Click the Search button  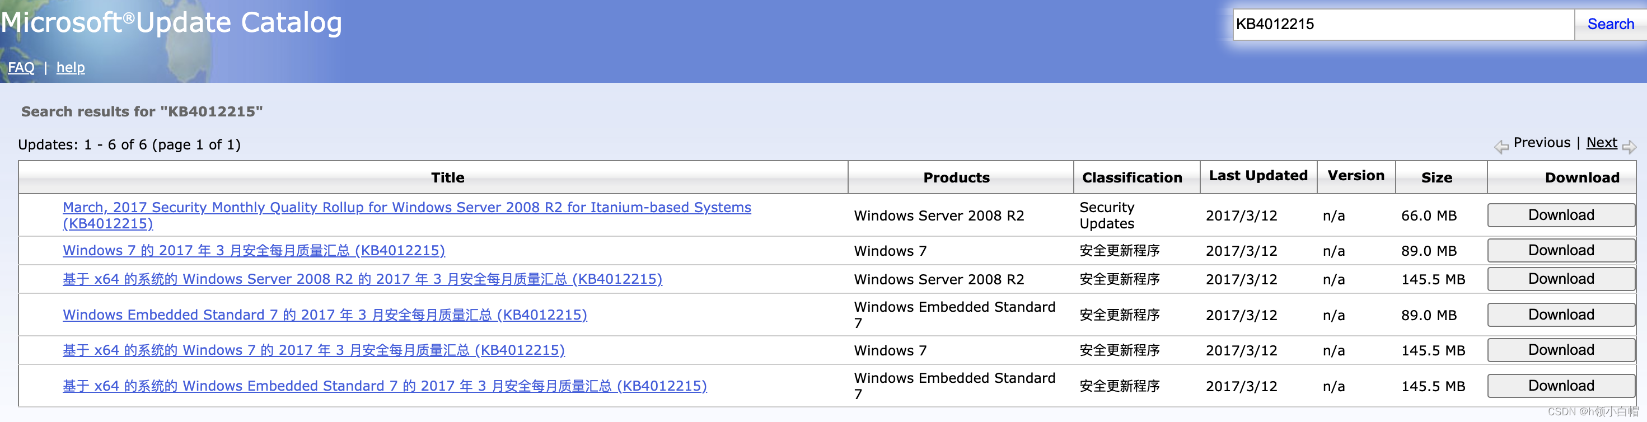1610,24
